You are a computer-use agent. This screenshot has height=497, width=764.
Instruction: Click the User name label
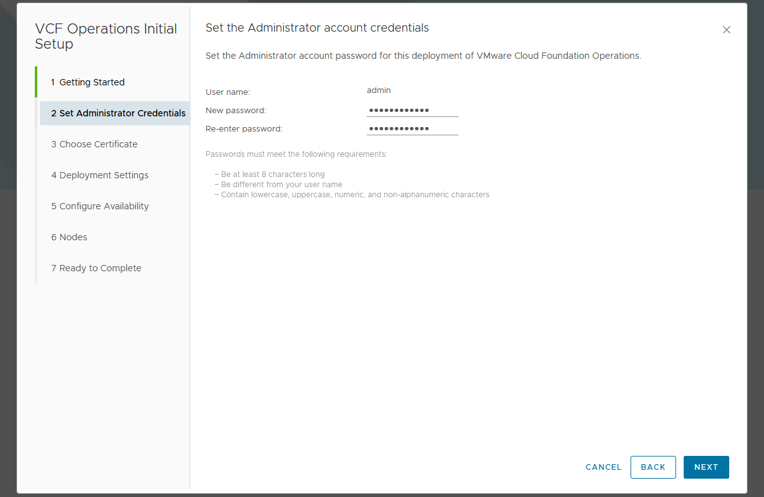pos(228,92)
